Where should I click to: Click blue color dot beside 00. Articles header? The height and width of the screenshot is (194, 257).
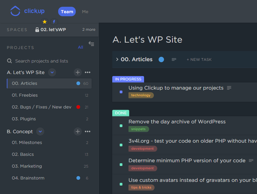coord(161,59)
